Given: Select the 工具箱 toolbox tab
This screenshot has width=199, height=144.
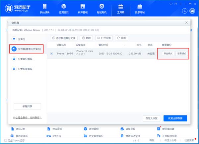Looking at the screenshot, I should pyautogui.click(x=121, y=9).
